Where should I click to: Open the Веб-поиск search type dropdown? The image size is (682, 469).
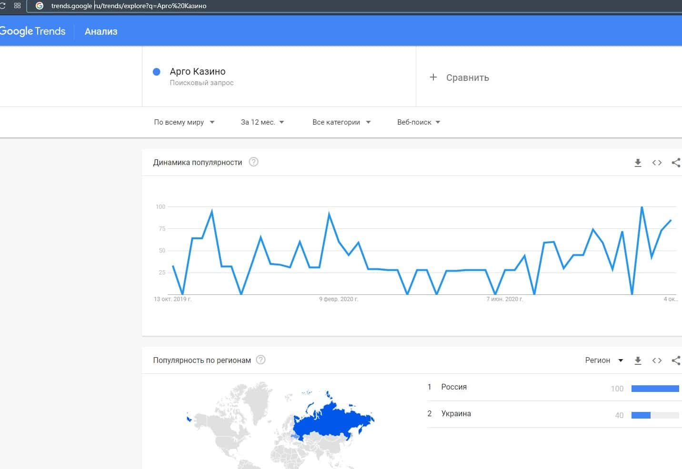[418, 122]
